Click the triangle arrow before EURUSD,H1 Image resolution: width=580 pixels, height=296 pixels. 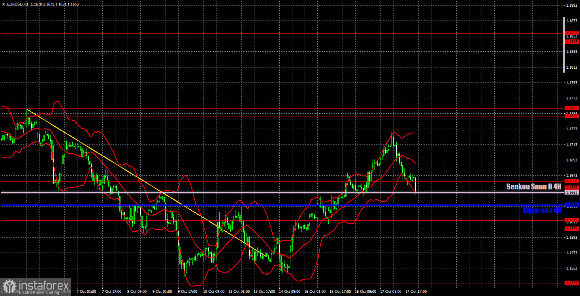3,4
